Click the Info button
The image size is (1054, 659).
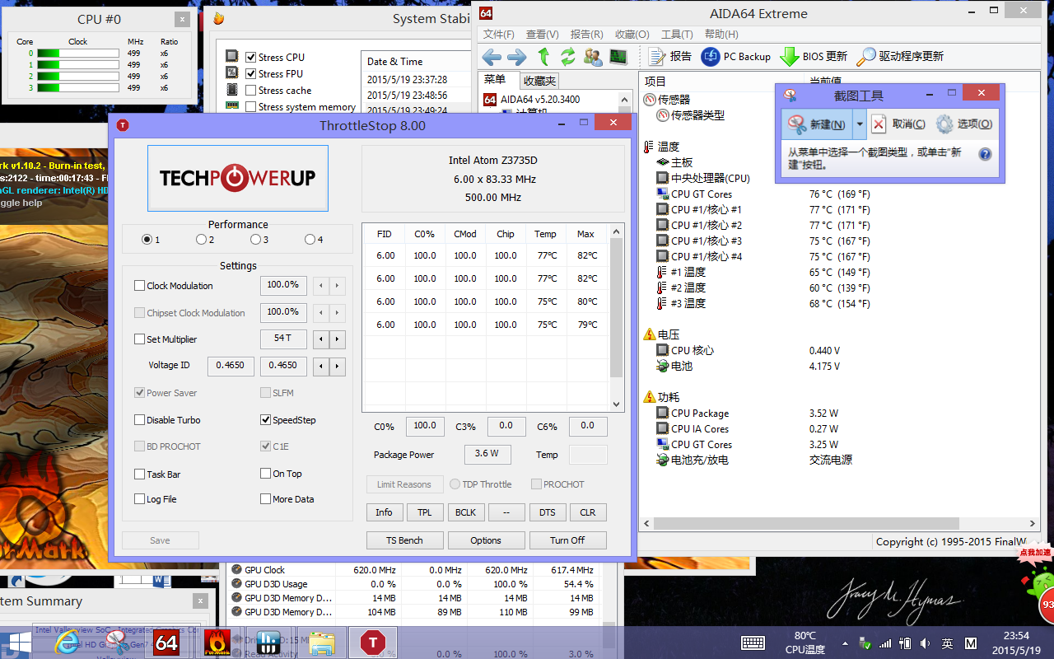[x=385, y=512]
